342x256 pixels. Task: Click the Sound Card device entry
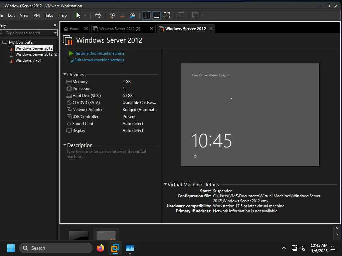[83, 123]
